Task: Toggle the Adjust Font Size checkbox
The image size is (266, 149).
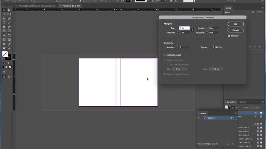Action: pyautogui.click(x=165, y=60)
